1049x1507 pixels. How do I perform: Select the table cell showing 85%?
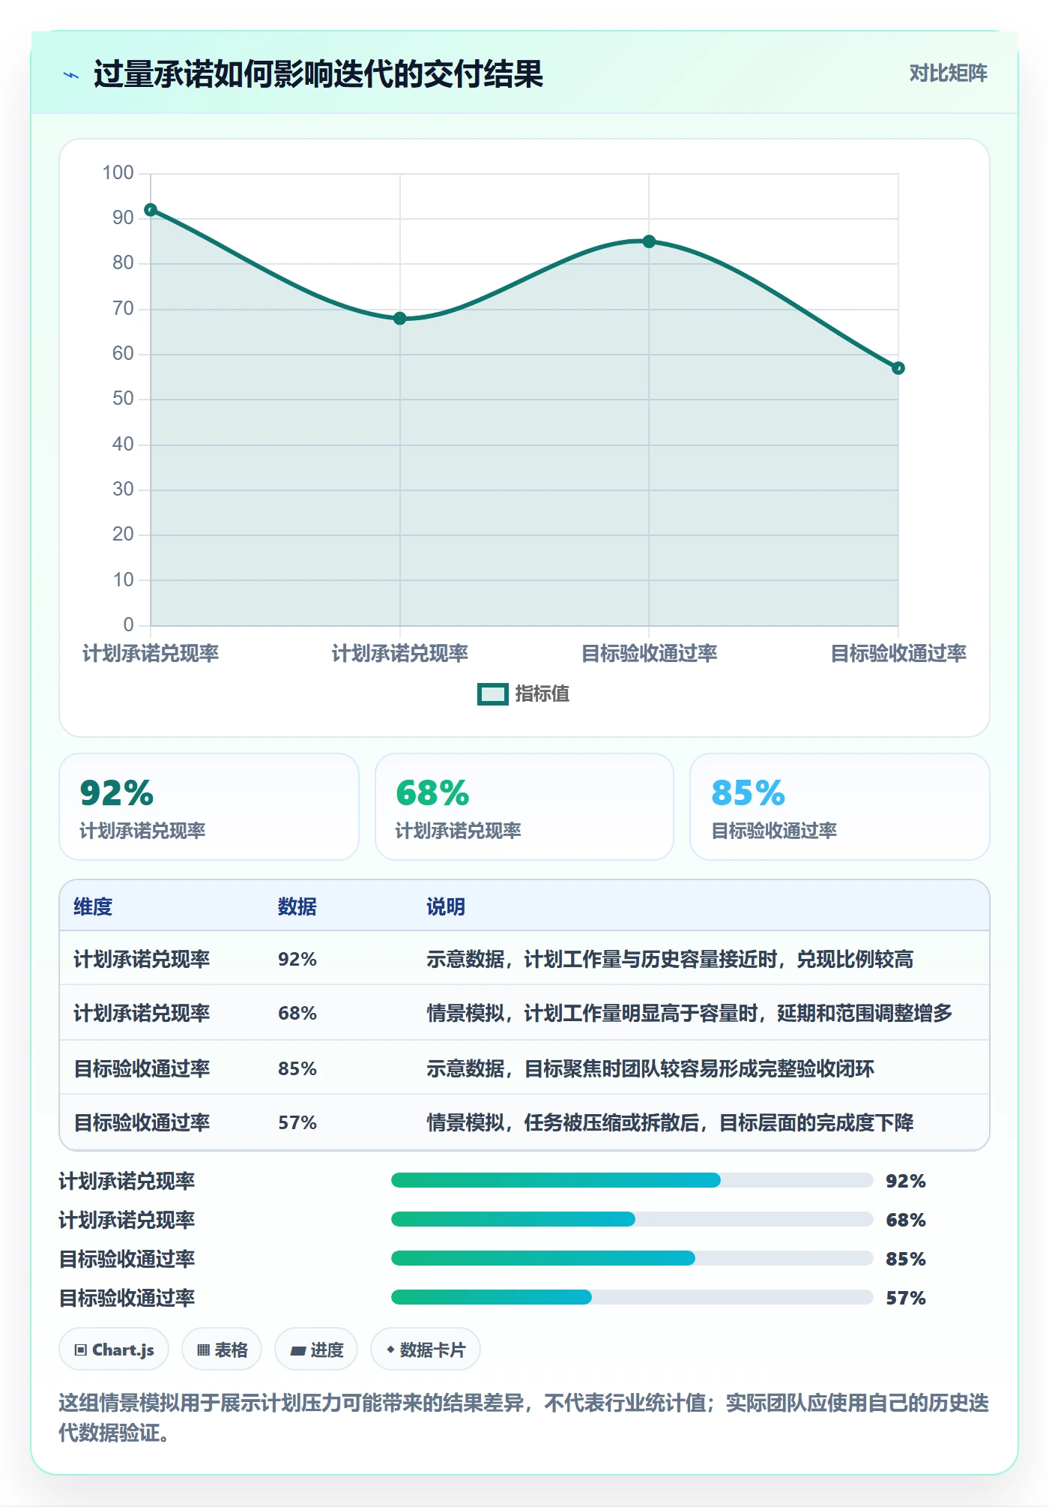297,1068
